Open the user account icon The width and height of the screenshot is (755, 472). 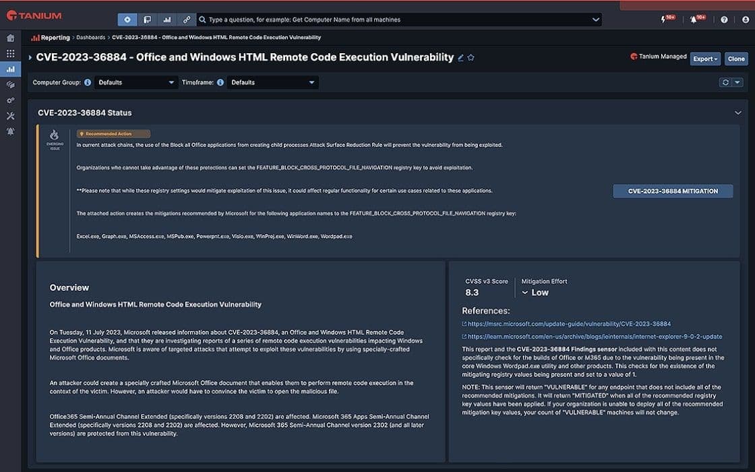[746, 20]
